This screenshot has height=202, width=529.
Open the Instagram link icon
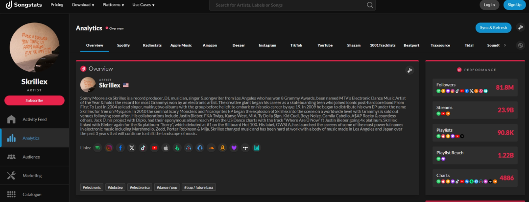coord(109,147)
